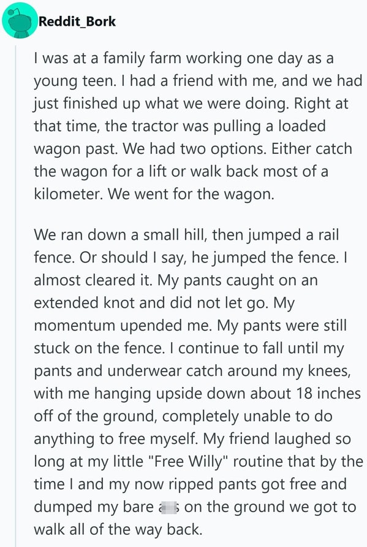
Task: Open the Reddit_Bork username profile link
Action: point(77,21)
